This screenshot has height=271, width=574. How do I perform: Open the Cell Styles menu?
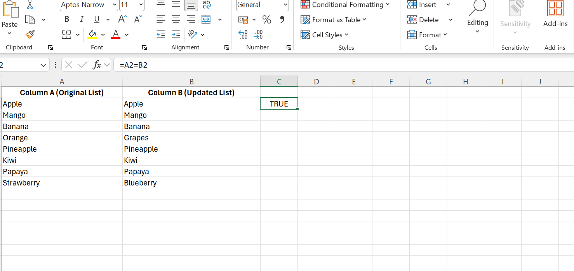tap(325, 35)
